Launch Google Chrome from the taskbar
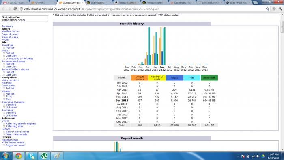The height and width of the screenshot is (160, 284). pos(19,156)
